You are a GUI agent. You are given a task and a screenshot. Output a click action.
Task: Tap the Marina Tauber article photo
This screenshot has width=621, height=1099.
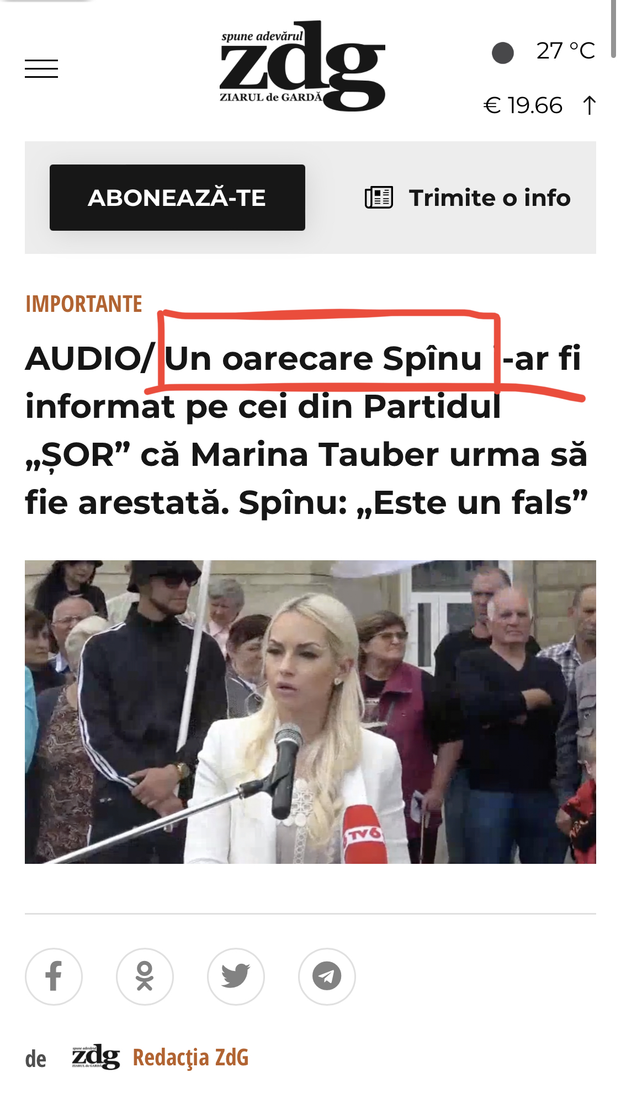point(310,712)
